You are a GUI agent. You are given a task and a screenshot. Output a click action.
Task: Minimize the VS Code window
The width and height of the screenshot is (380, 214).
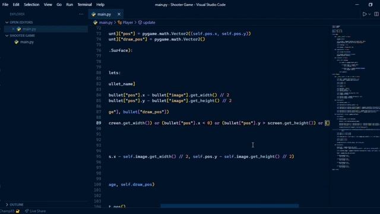coord(357,5)
